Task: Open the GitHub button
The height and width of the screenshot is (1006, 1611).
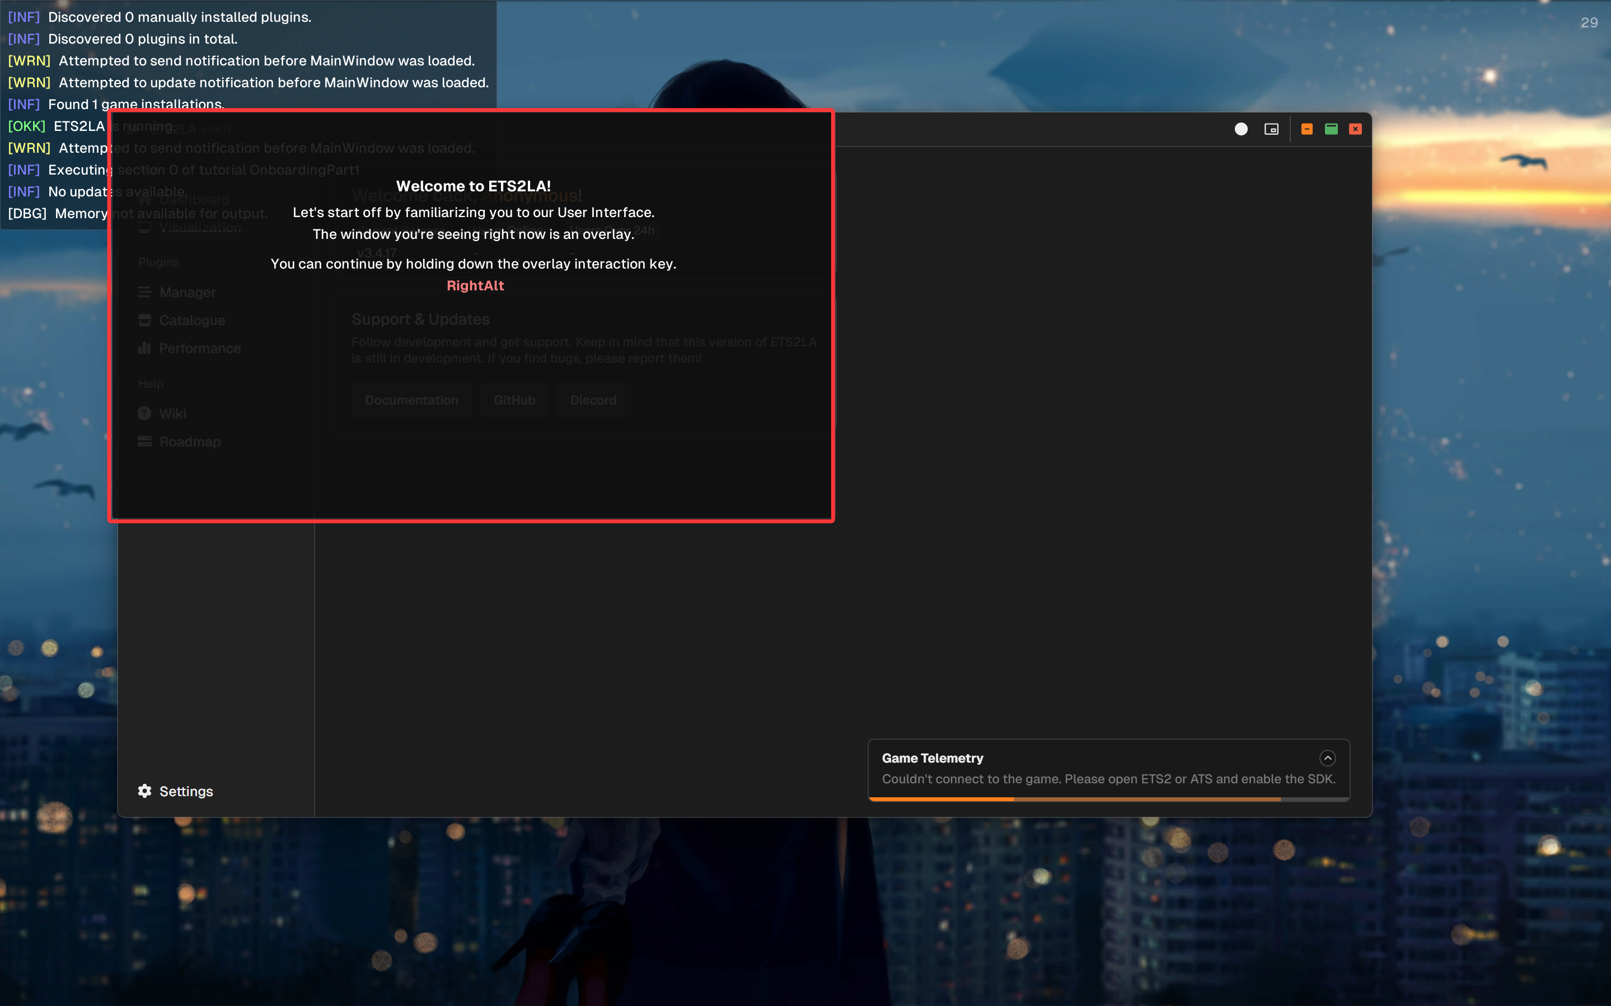Action: 514,400
